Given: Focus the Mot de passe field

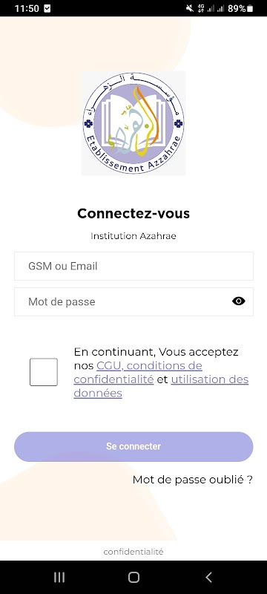Looking at the screenshot, I should coord(133,301).
